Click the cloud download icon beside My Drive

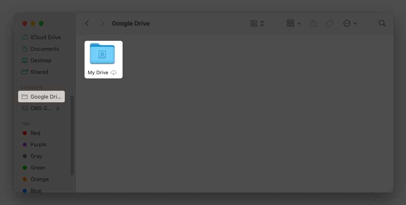click(113, 73)
